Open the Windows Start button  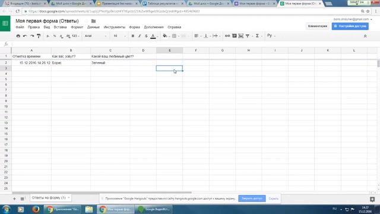[x=6, y=209]
